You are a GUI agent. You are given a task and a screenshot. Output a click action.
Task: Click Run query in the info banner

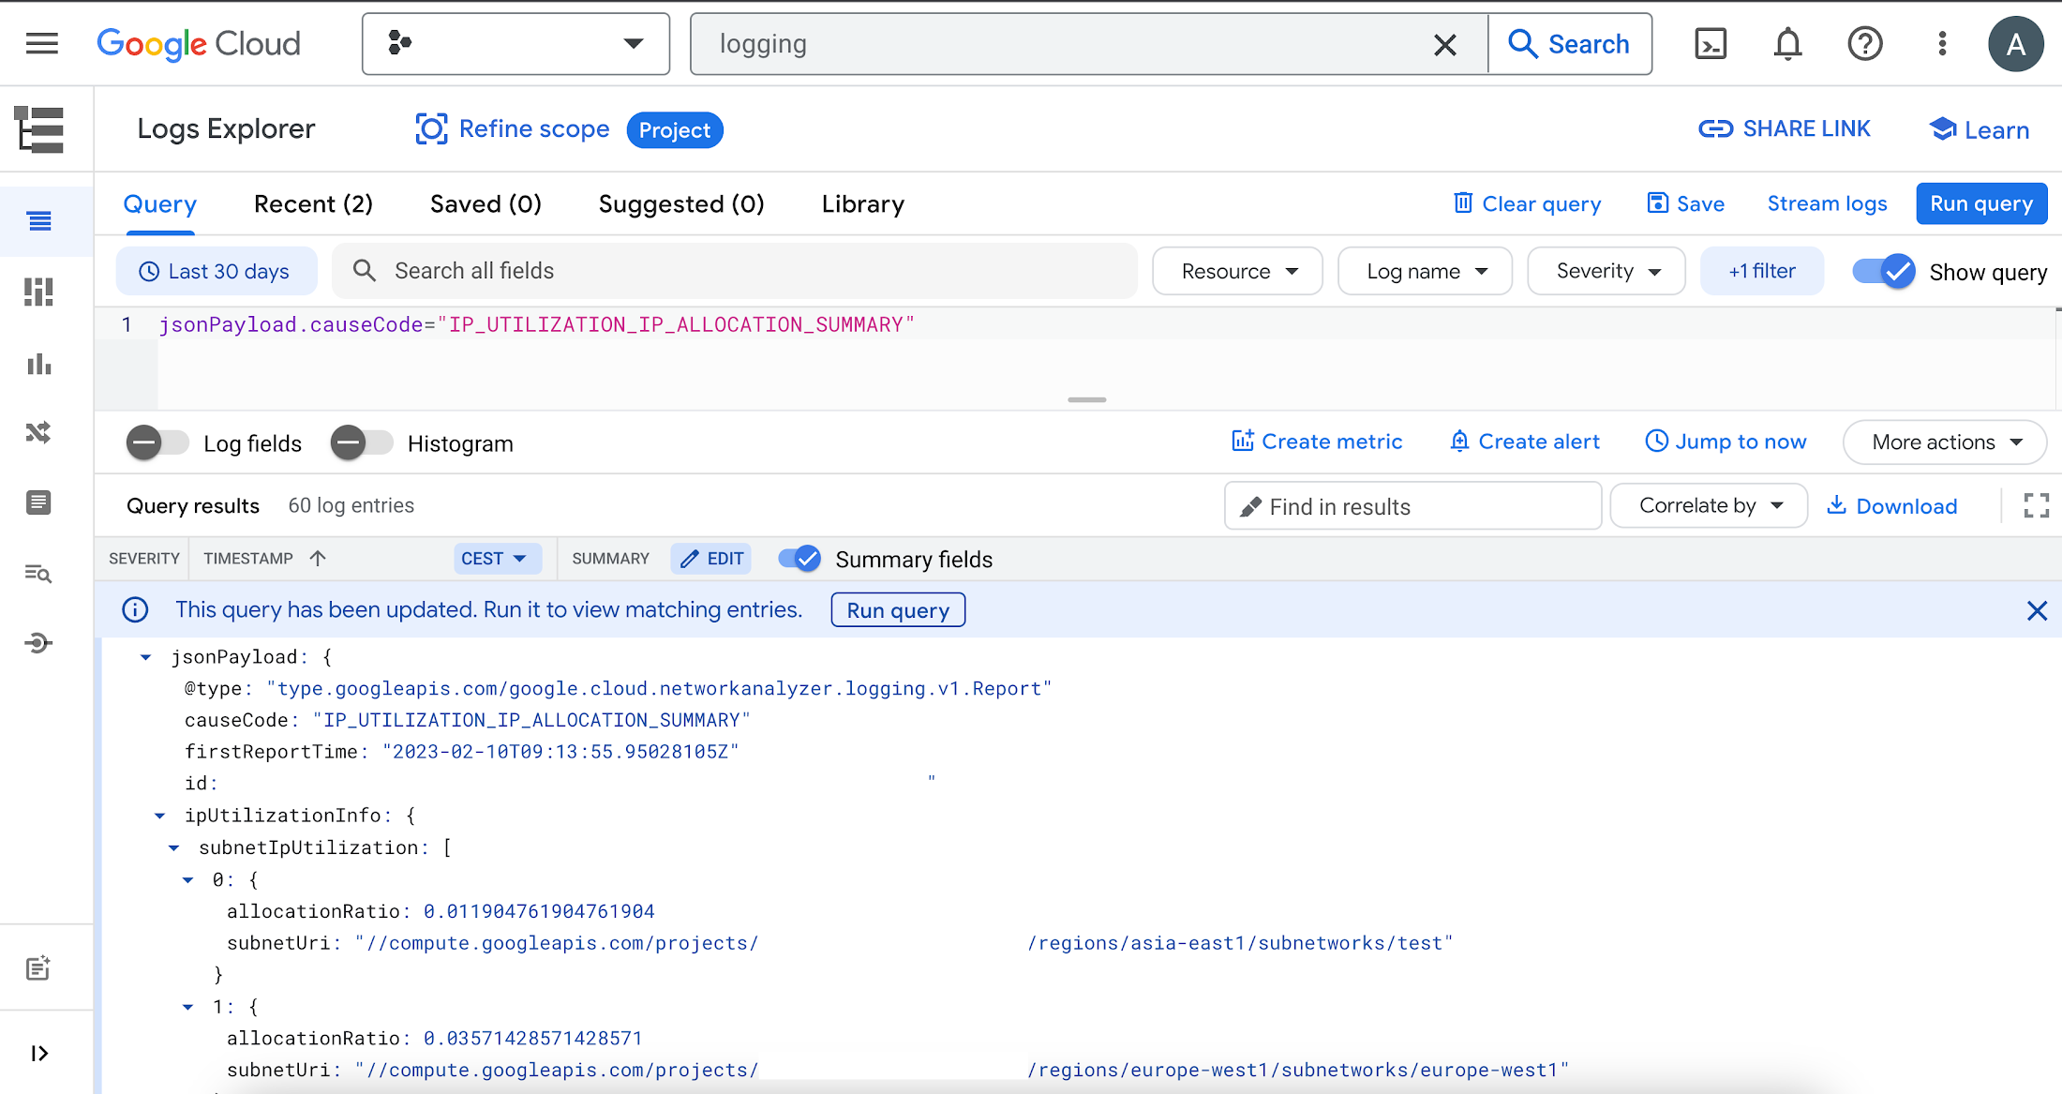coord(898,610)
